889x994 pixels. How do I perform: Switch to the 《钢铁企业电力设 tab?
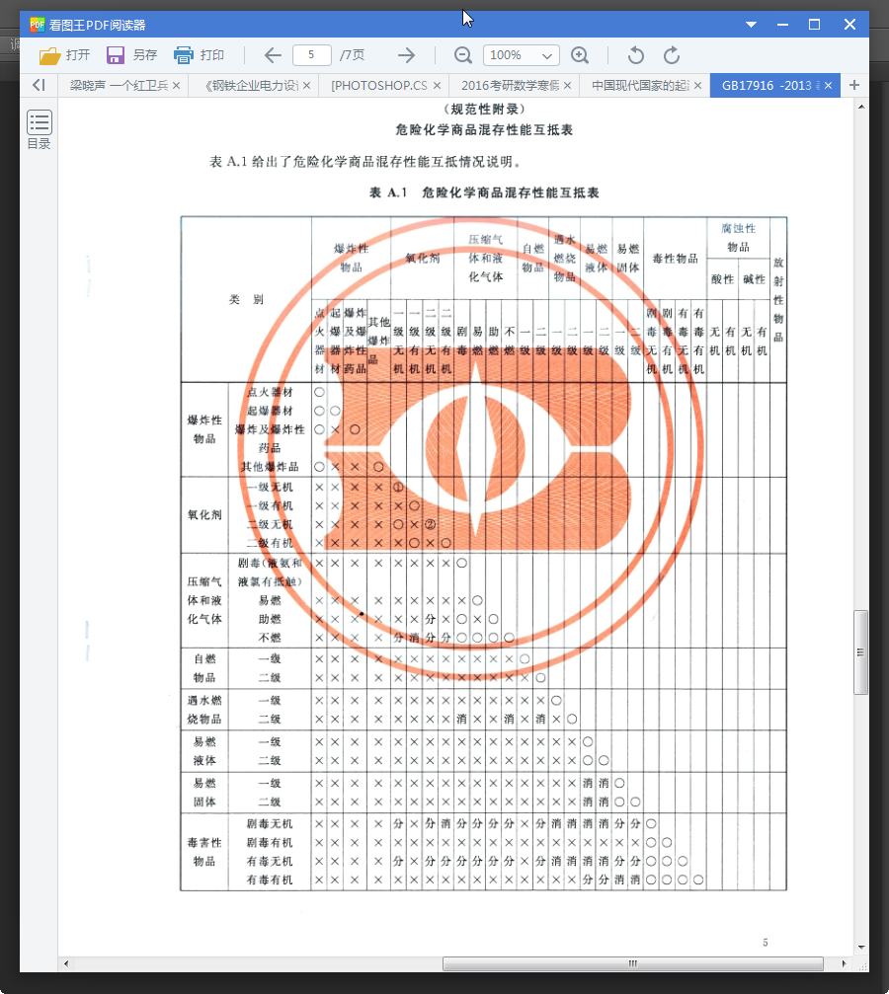(251, 86)
